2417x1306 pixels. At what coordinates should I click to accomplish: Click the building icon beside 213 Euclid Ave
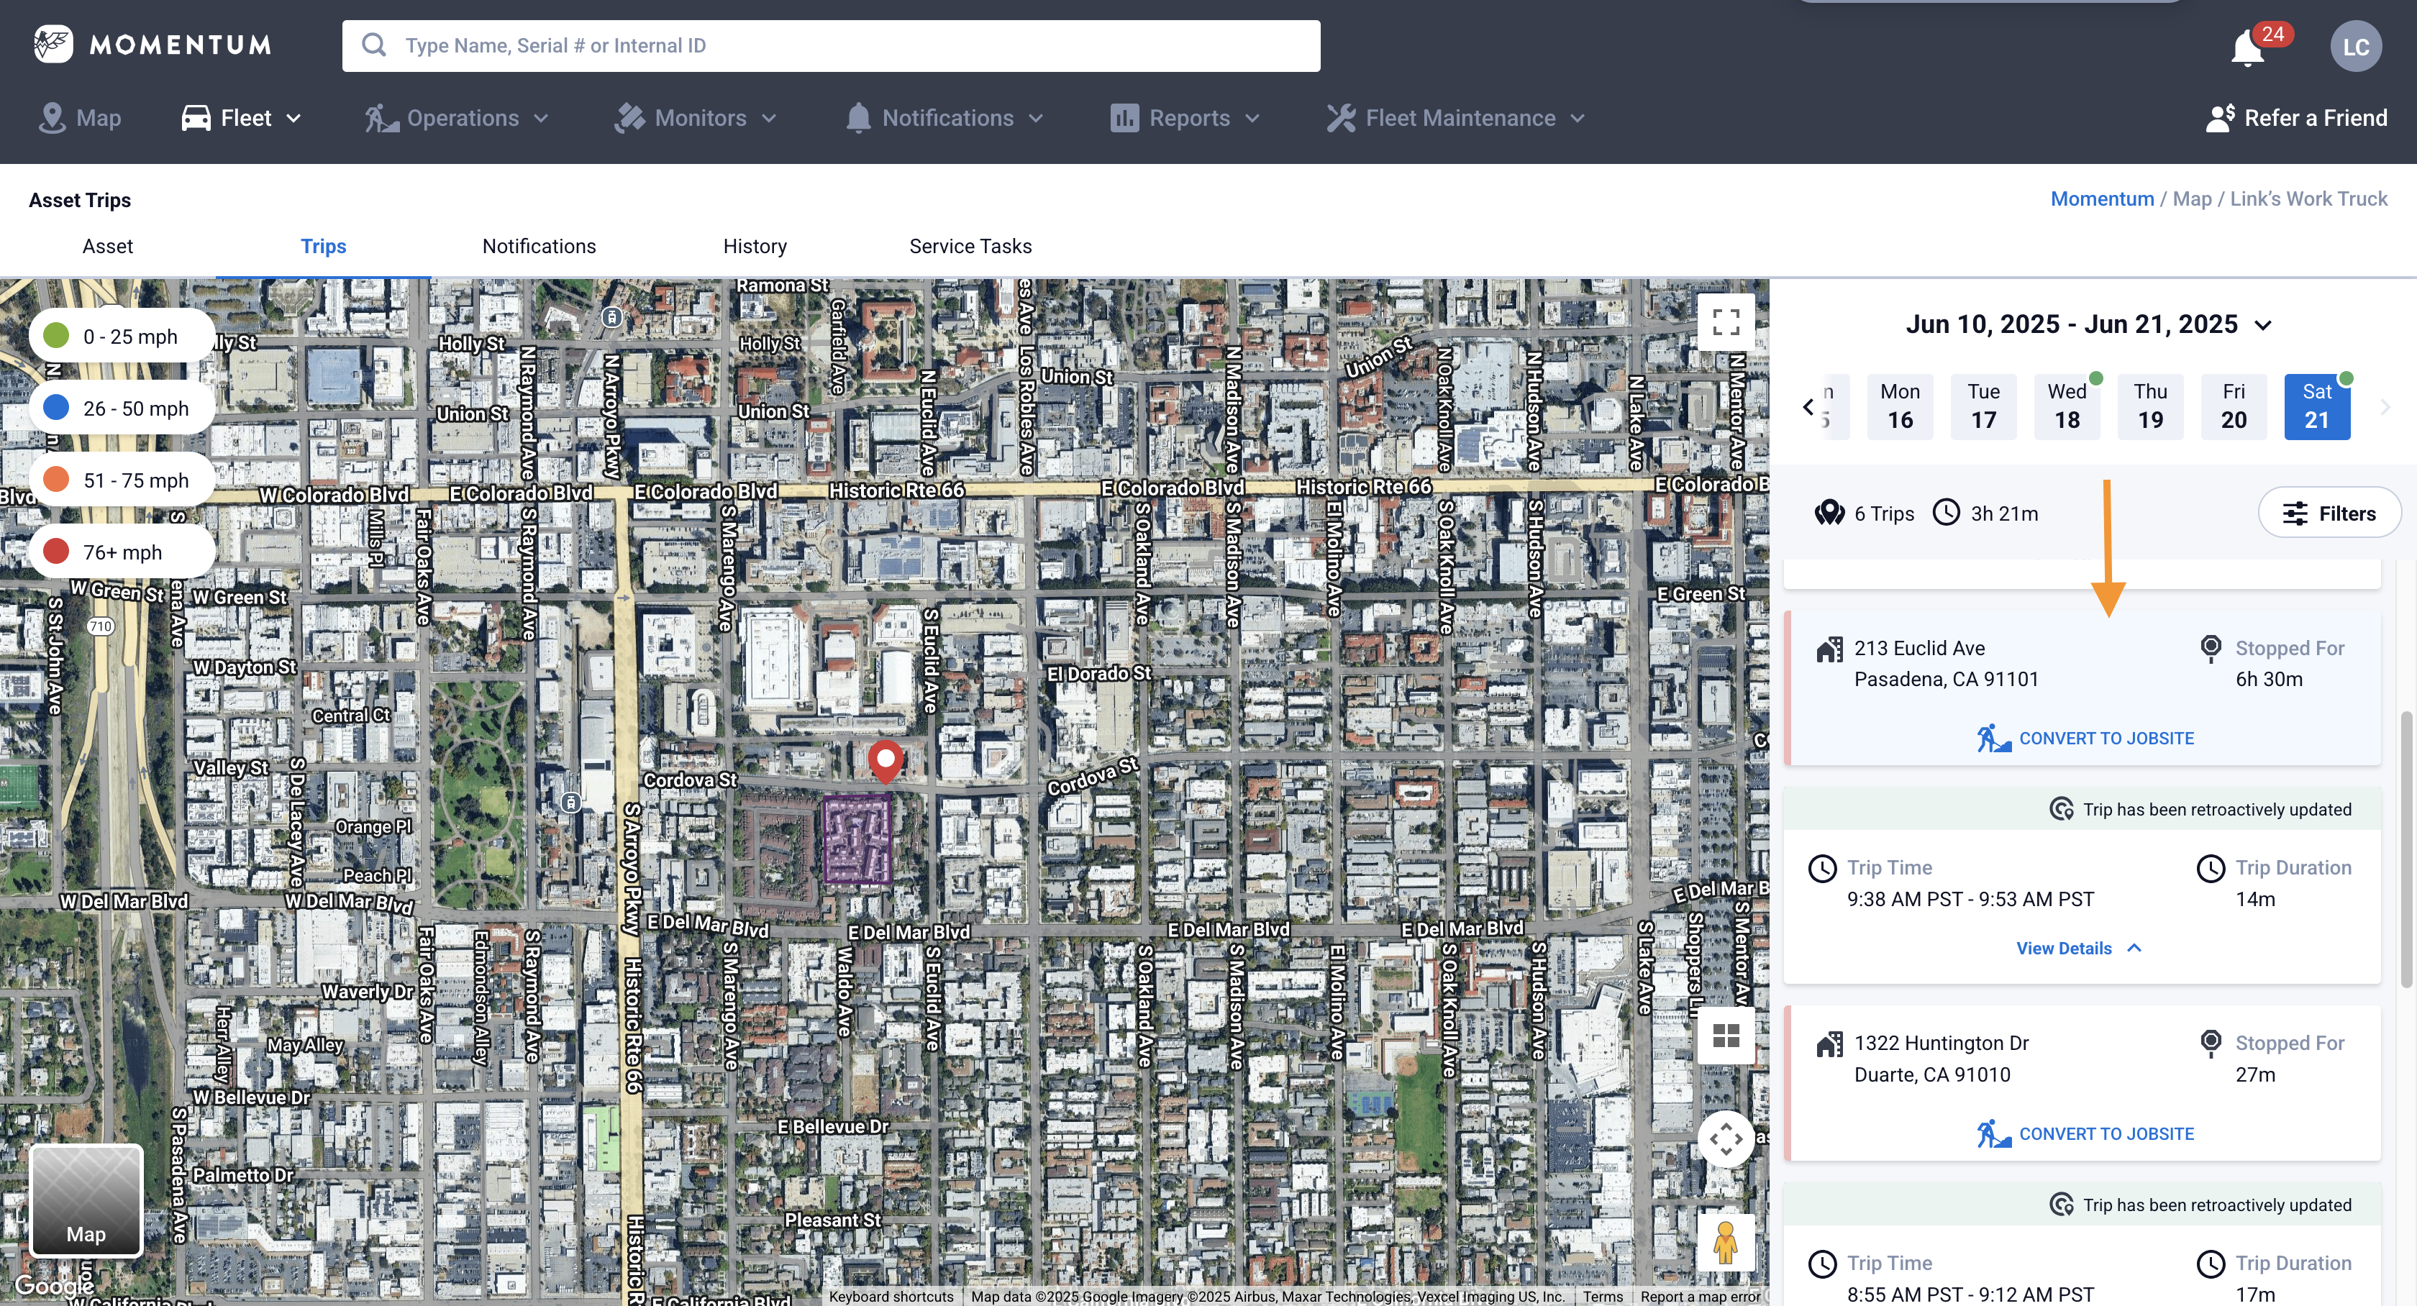[x=1829, y=649]
